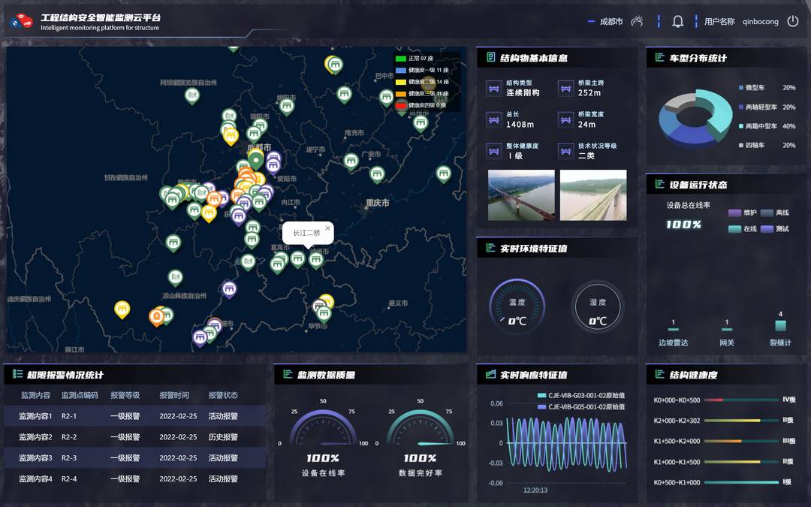Open the 成都市 city selector
The height and width of the screenshot is (507, 811).
tap(611, 22)
